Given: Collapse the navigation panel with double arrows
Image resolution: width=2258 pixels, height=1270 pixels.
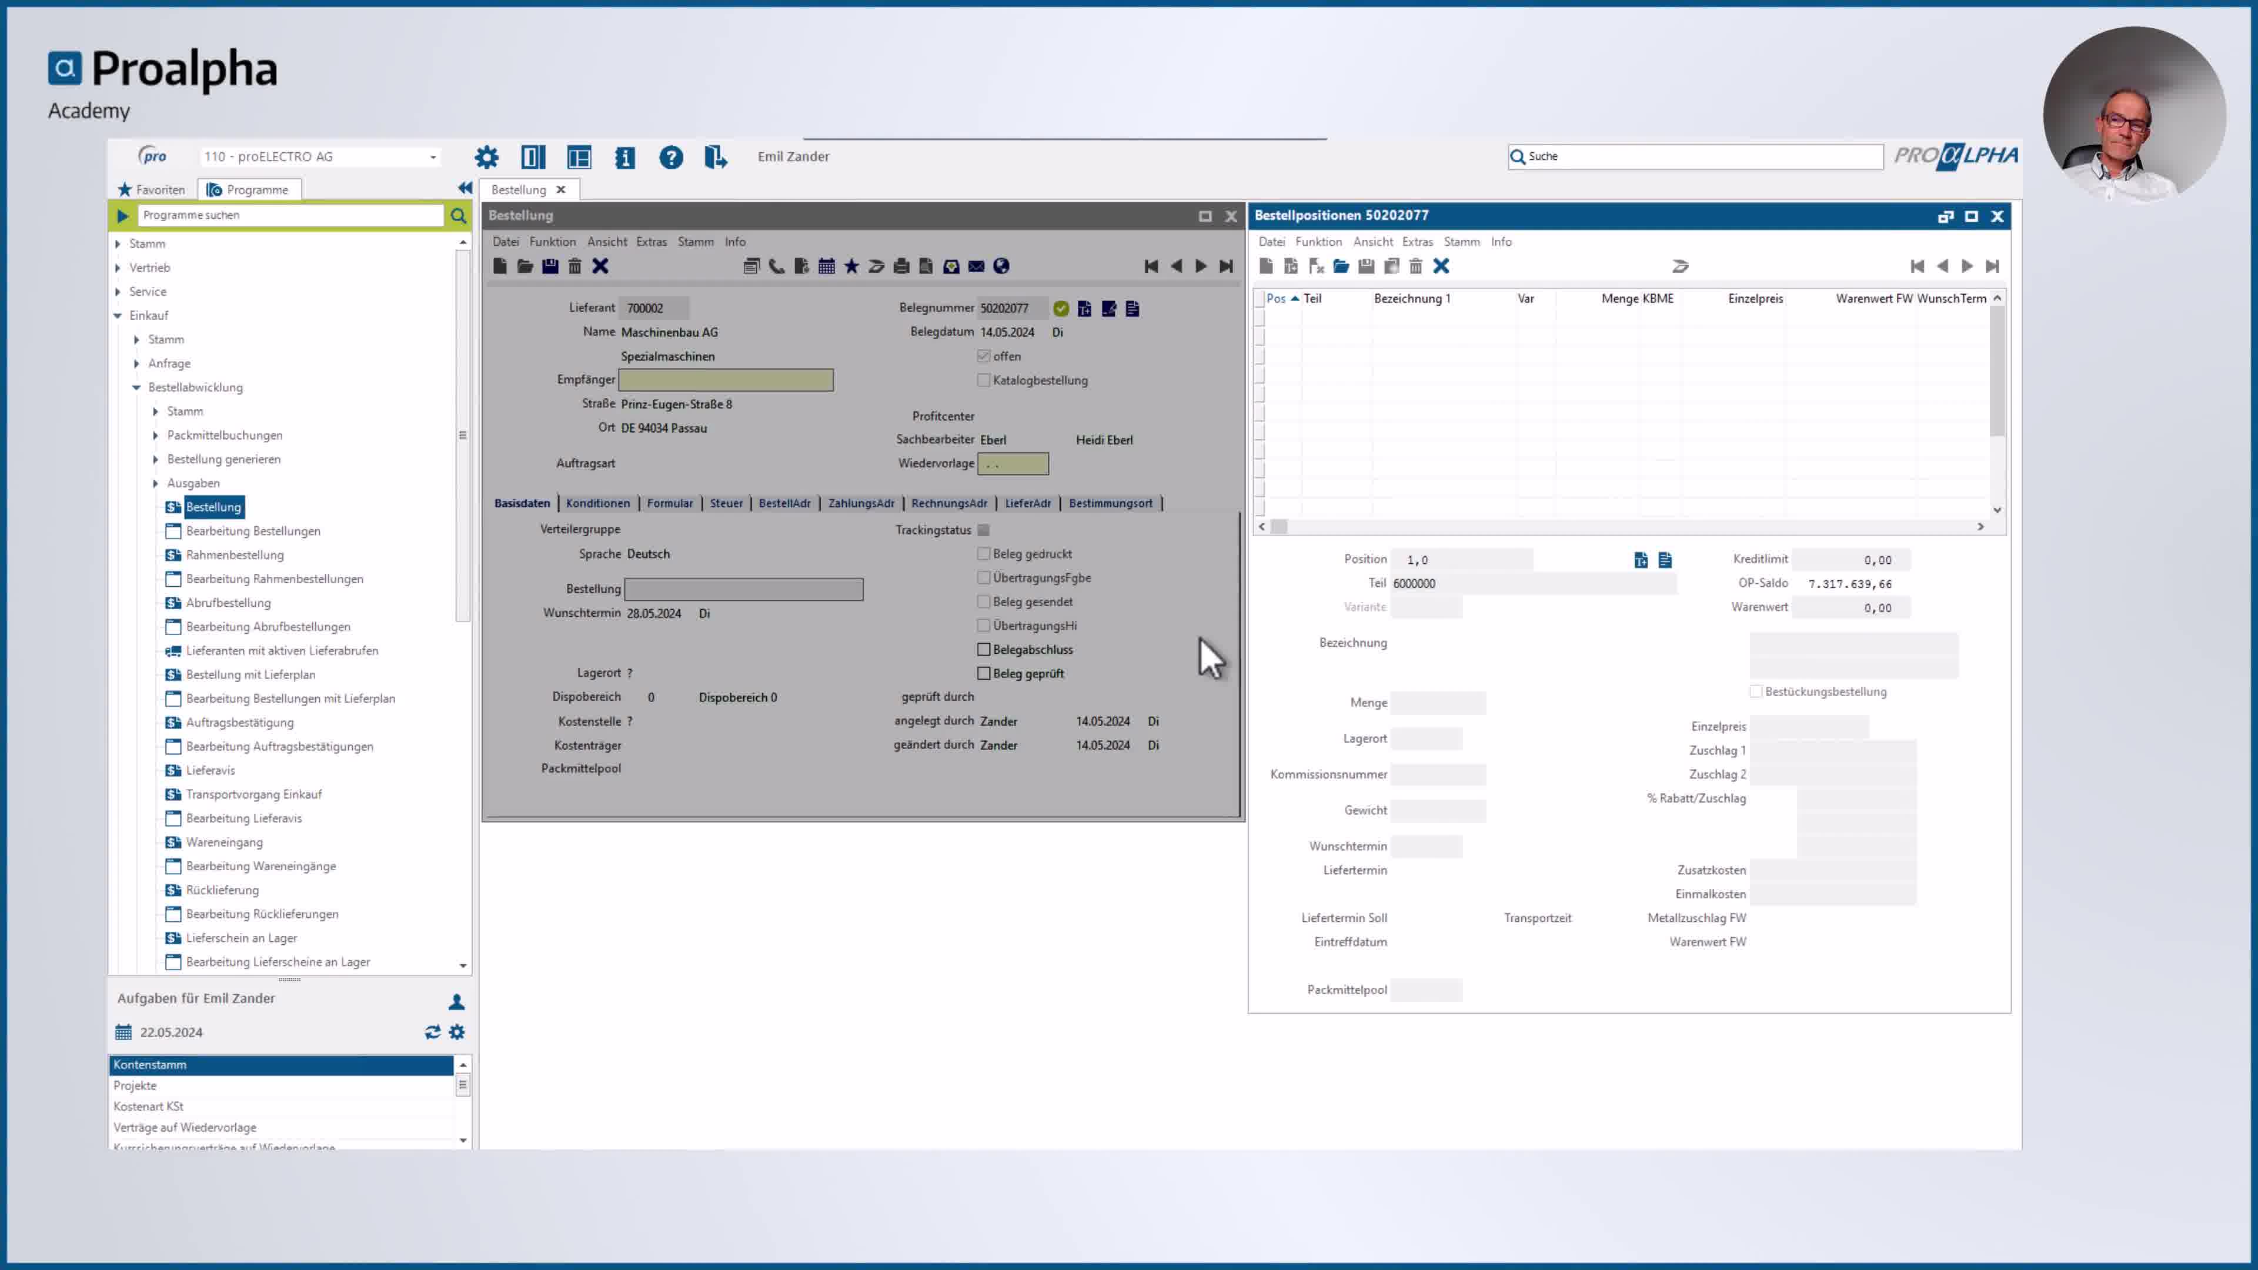Looking at the screenshot, I should 465,188.
